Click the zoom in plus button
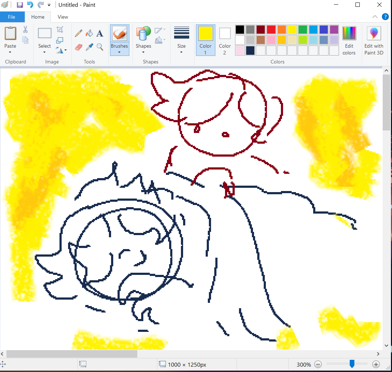Screen dimensions: 392x372 (x=376, y=364)
